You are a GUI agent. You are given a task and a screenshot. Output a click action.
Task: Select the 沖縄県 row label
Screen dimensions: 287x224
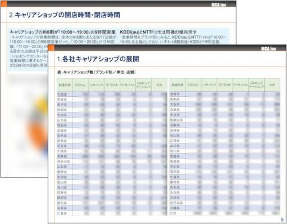pos(175,208)
